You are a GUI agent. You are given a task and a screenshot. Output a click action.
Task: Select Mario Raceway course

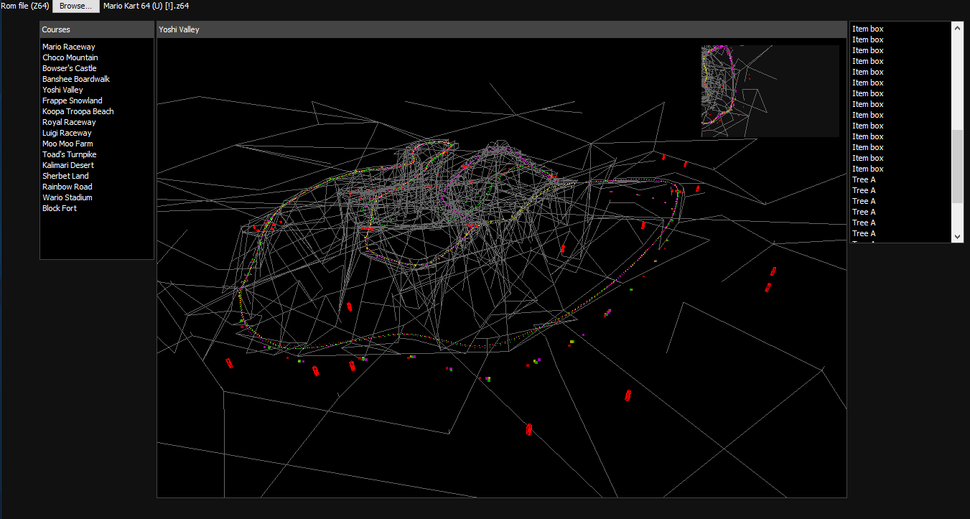(x=69, y=47)
